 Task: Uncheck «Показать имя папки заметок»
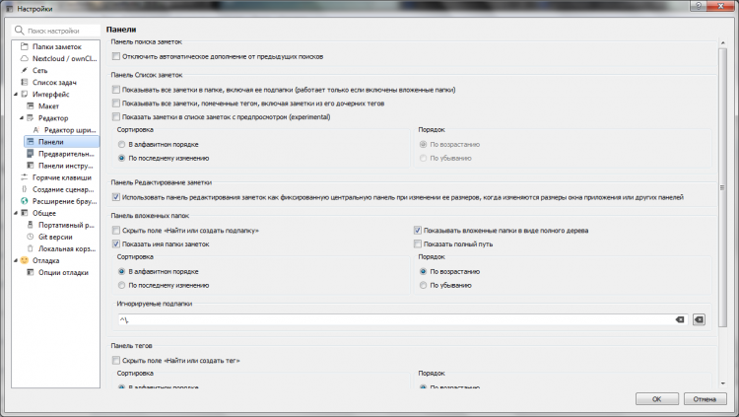tap(116, 243)
